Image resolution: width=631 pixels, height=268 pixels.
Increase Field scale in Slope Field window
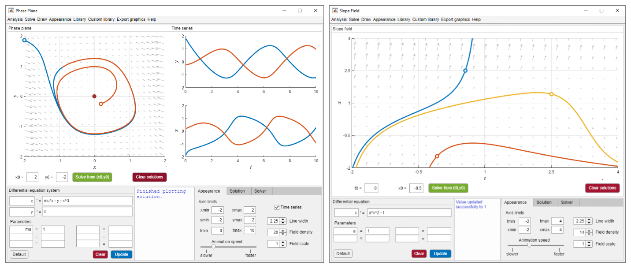point(589,242)
